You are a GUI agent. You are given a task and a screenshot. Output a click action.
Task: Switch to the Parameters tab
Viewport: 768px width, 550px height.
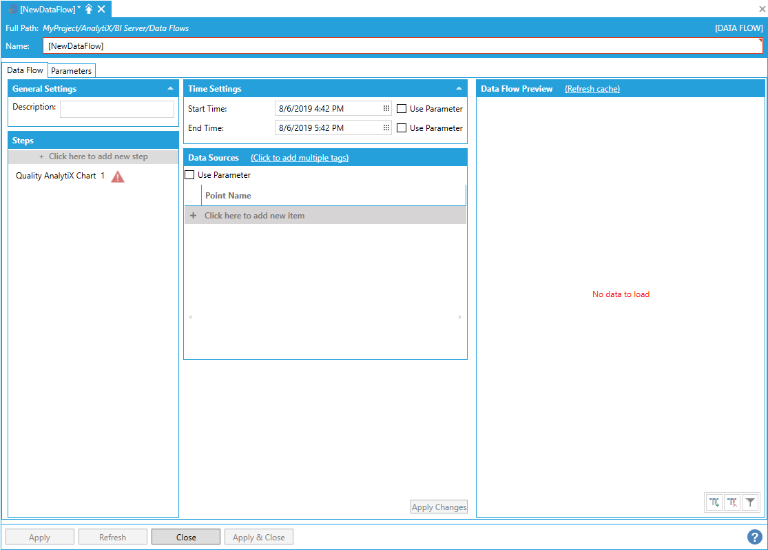[x=72, y=71]
